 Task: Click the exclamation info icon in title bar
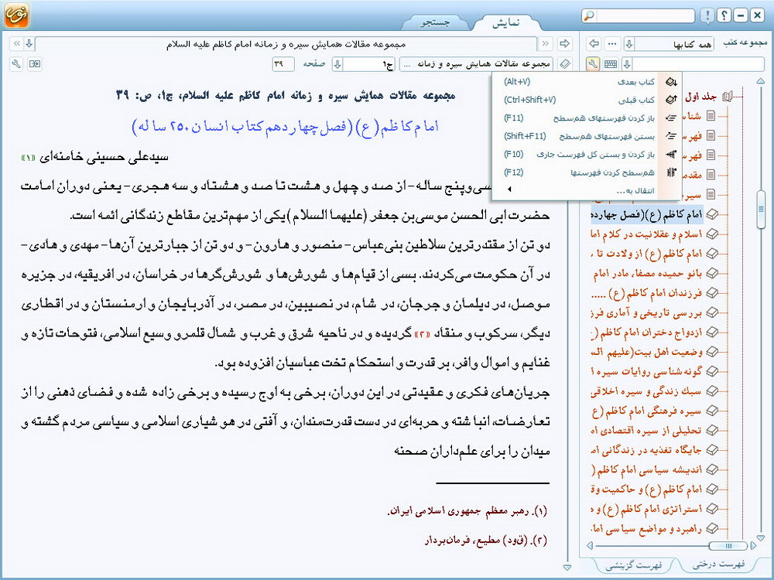click(x=707, y=15)
